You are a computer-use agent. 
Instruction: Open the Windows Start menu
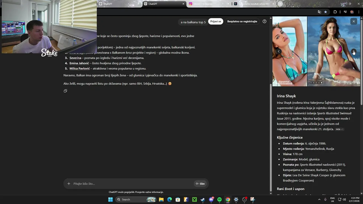110,199
